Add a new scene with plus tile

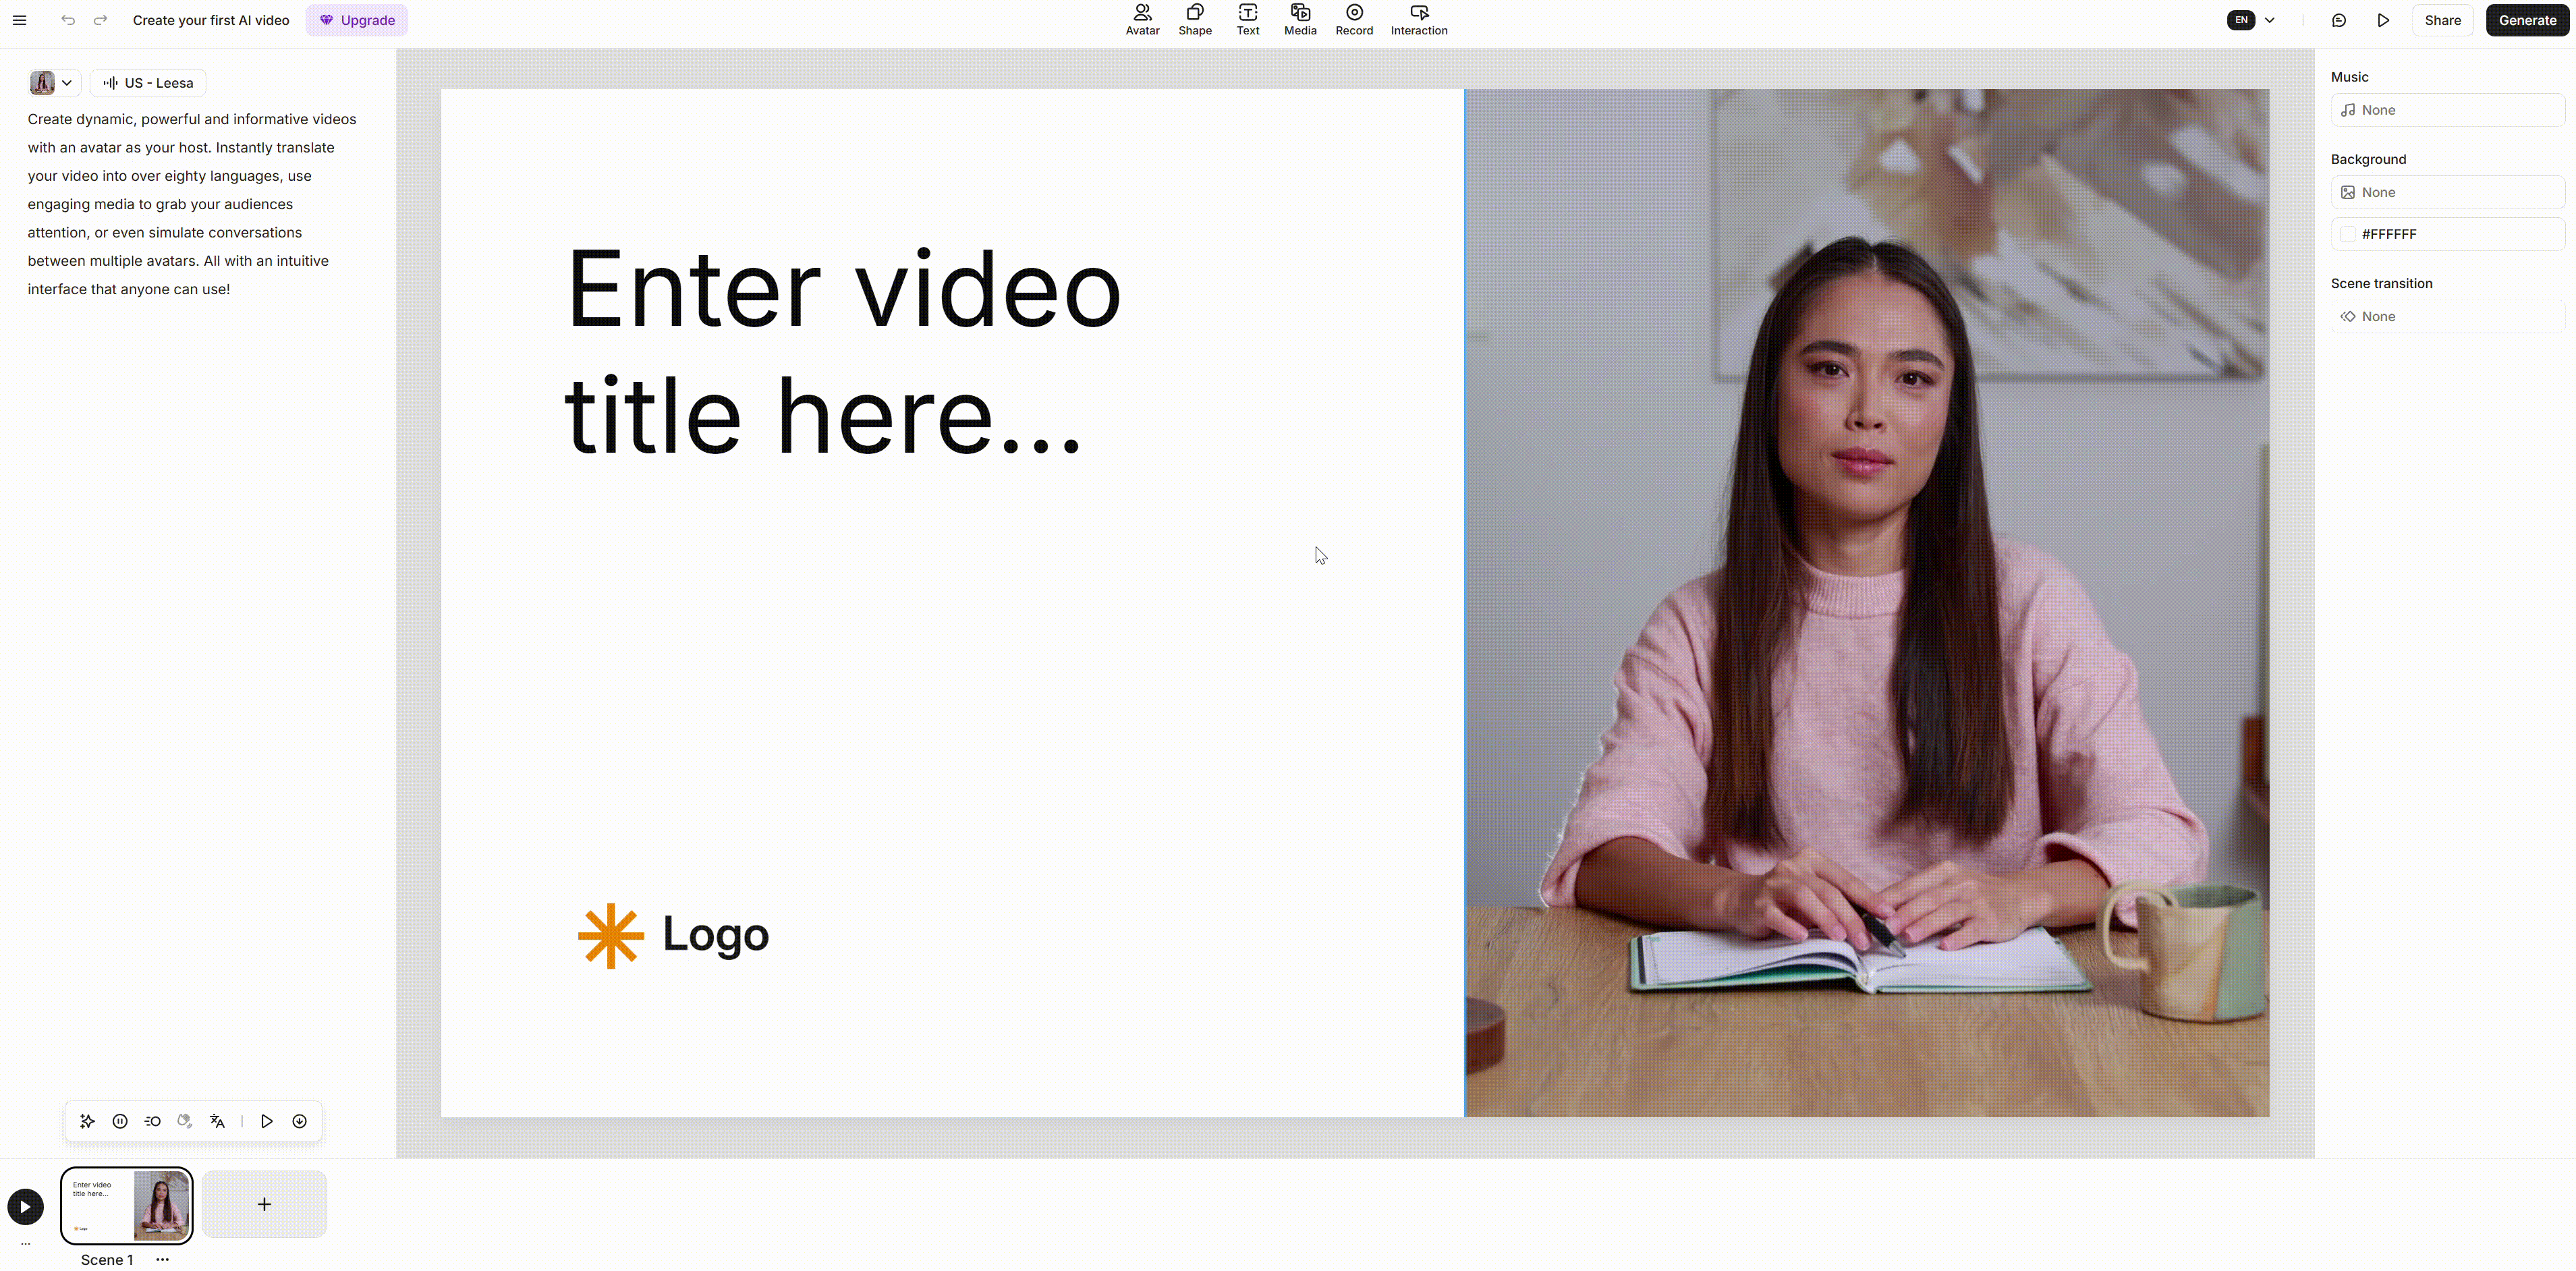[x=264, y=1204]
